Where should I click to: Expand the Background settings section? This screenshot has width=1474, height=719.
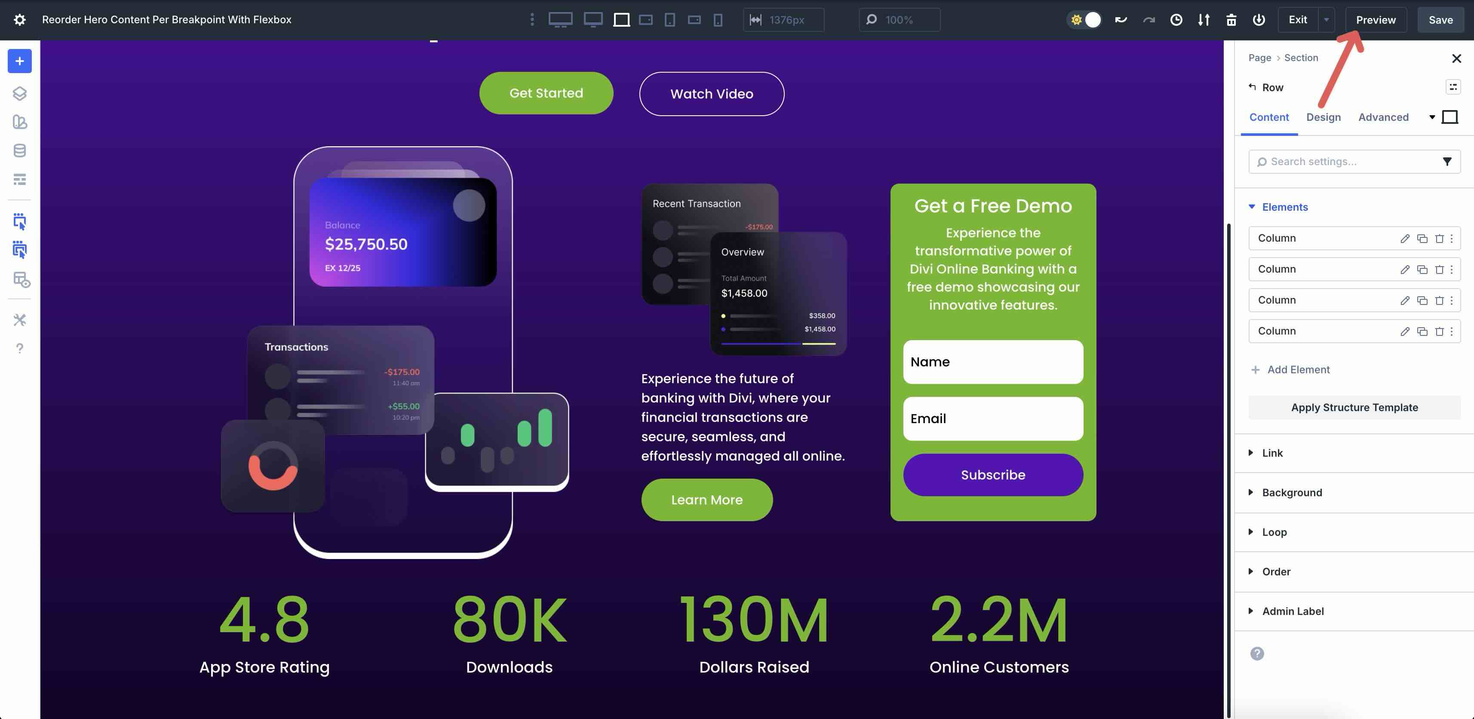click(1291, 492)
